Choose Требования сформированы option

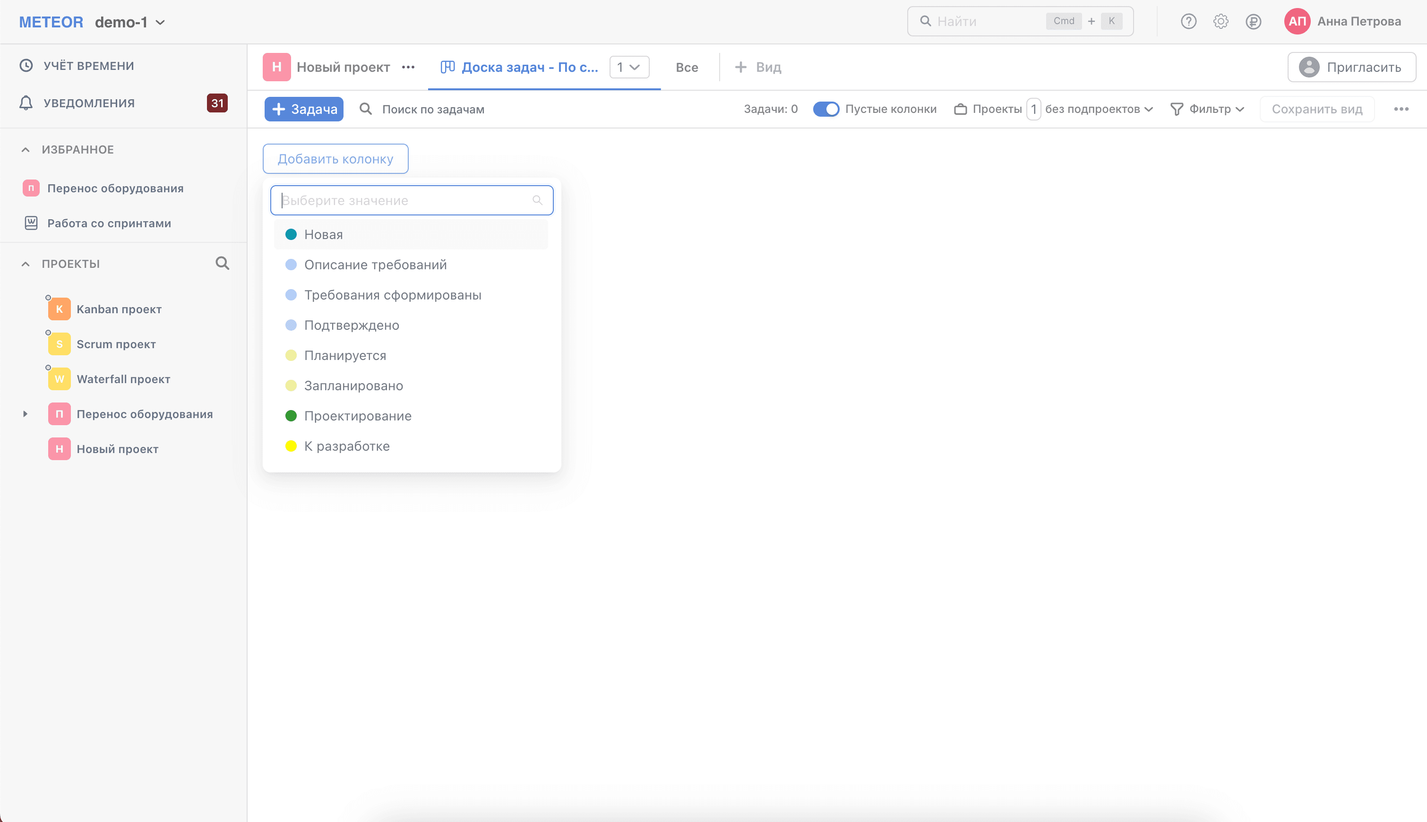click(411, 295)
